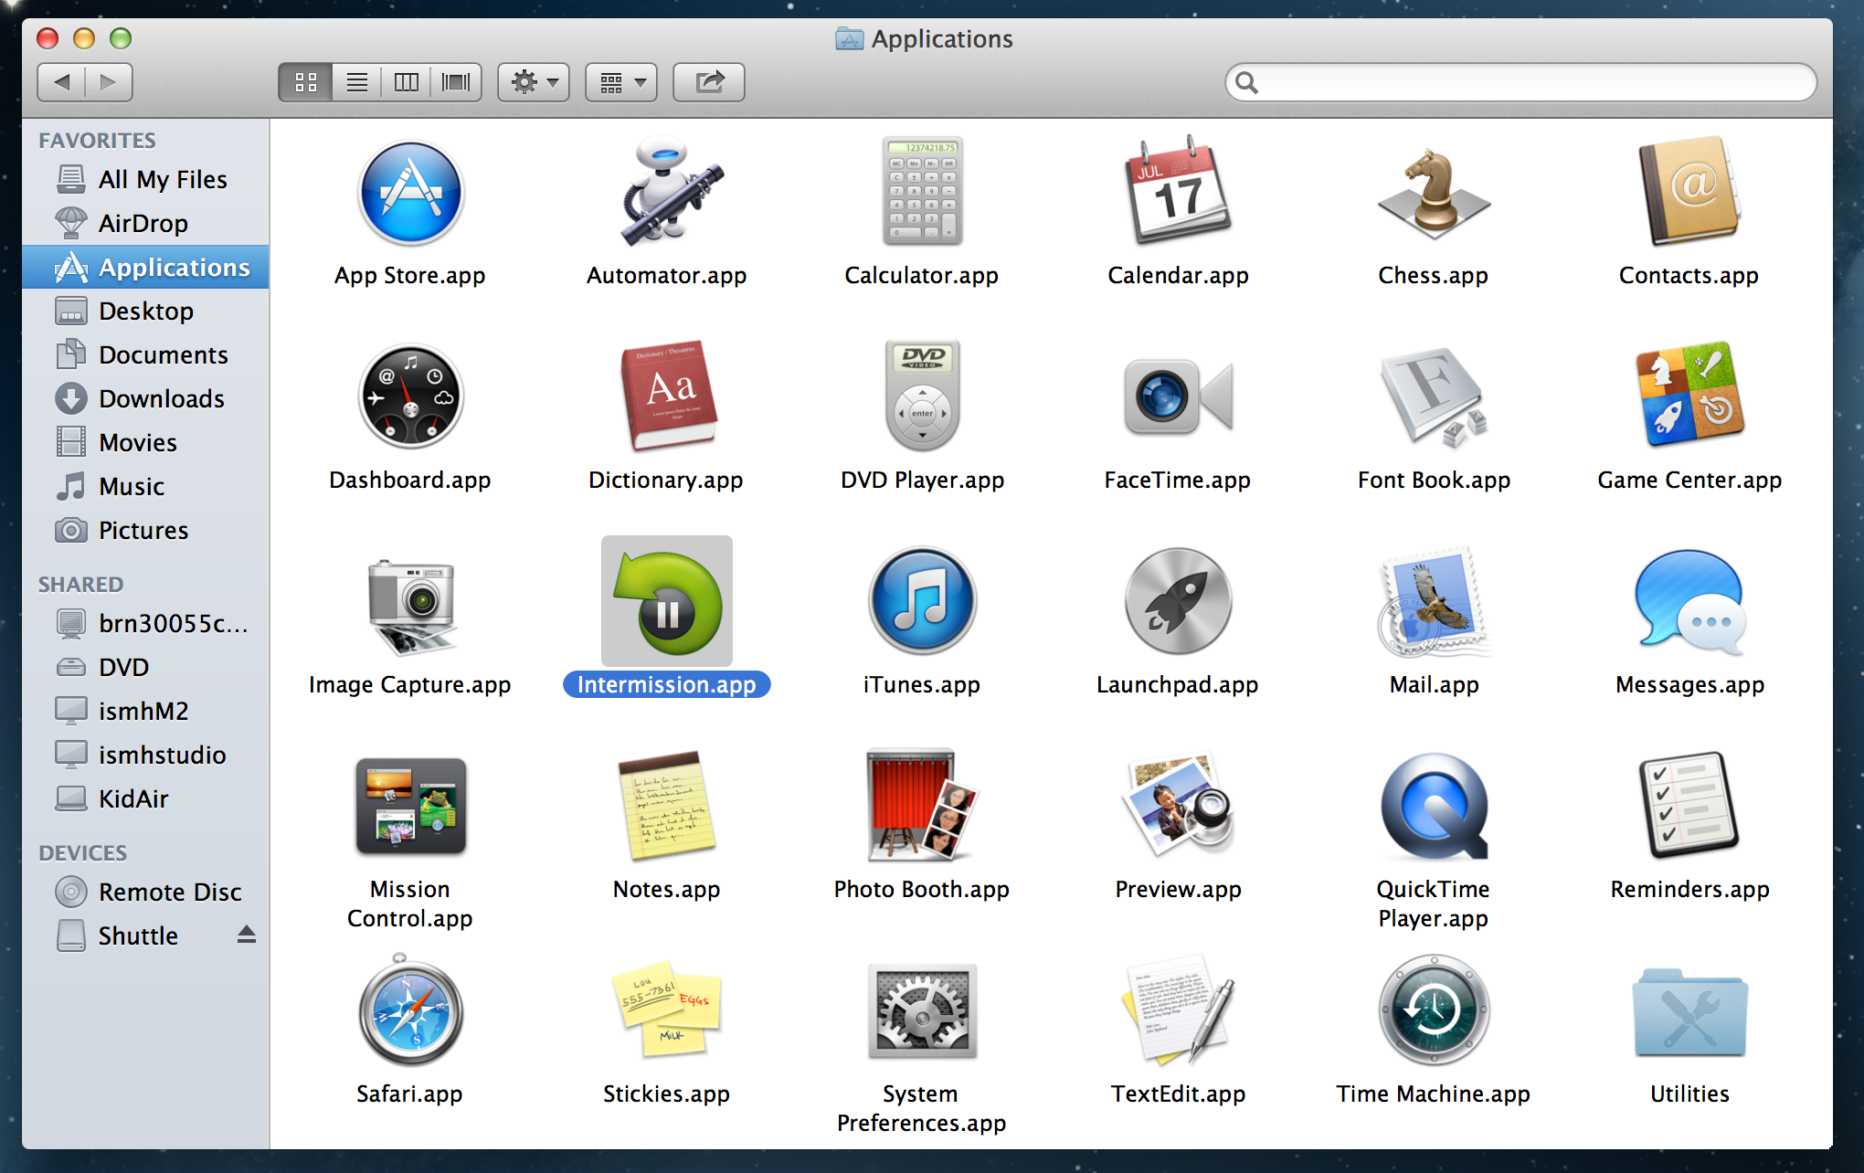The height and width of the screenshot is (1173, 1864).
Task: Click the Finder search field
Action: 1520,82
